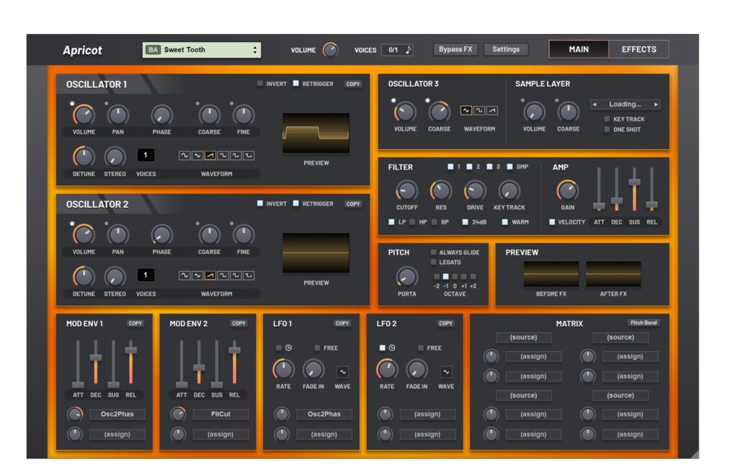This screenshot has width=738, height=471.
Task: Open the first Matrix source dropdown
Action: point(523,338)
